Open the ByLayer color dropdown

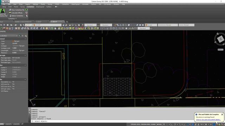coord(151,25)
